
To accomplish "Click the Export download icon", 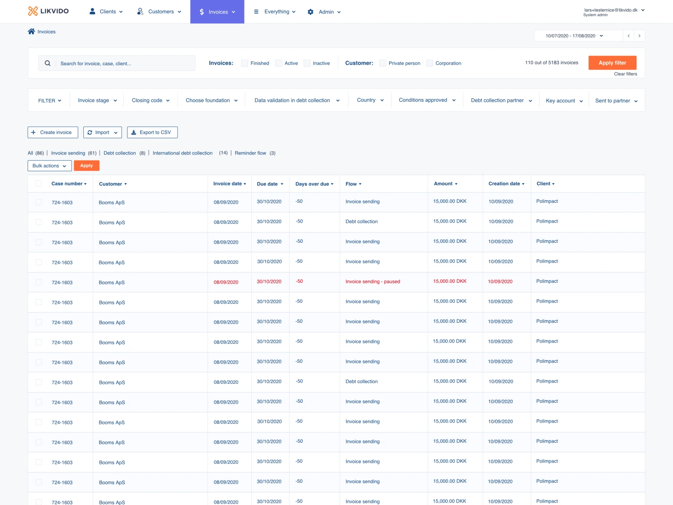I will (134, 132).
